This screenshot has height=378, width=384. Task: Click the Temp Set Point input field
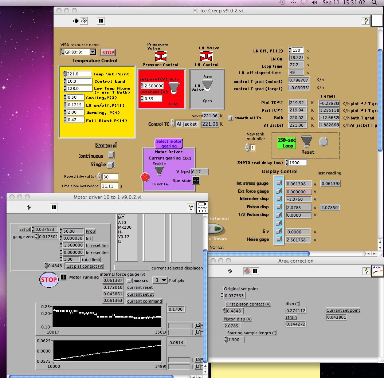pos(79,74)
